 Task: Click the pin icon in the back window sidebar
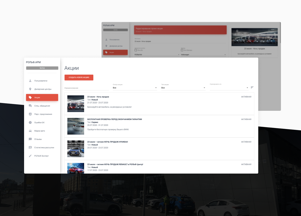106,46
